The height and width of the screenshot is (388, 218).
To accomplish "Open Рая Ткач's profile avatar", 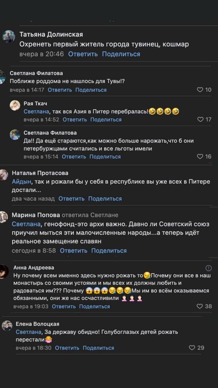I will [15, 105].
